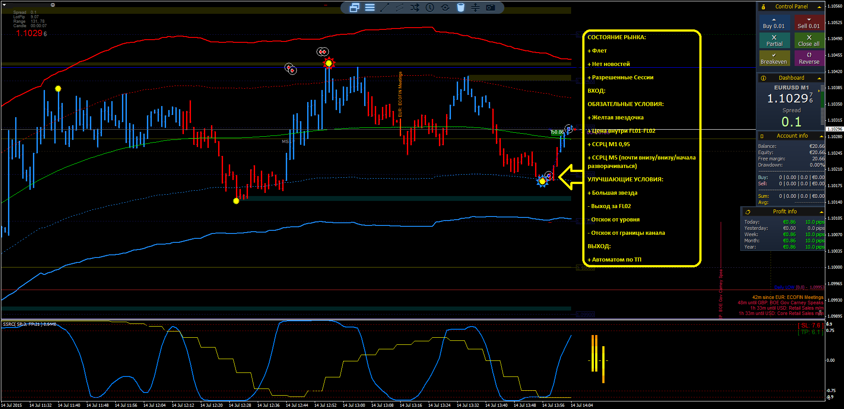
Task: Click the Breakeven button
Action: pyautogui.click(x=774, y=58)
